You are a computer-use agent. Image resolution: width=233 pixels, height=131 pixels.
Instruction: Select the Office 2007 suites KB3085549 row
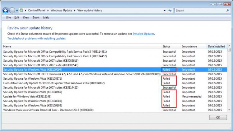click(x=115, y=65)
